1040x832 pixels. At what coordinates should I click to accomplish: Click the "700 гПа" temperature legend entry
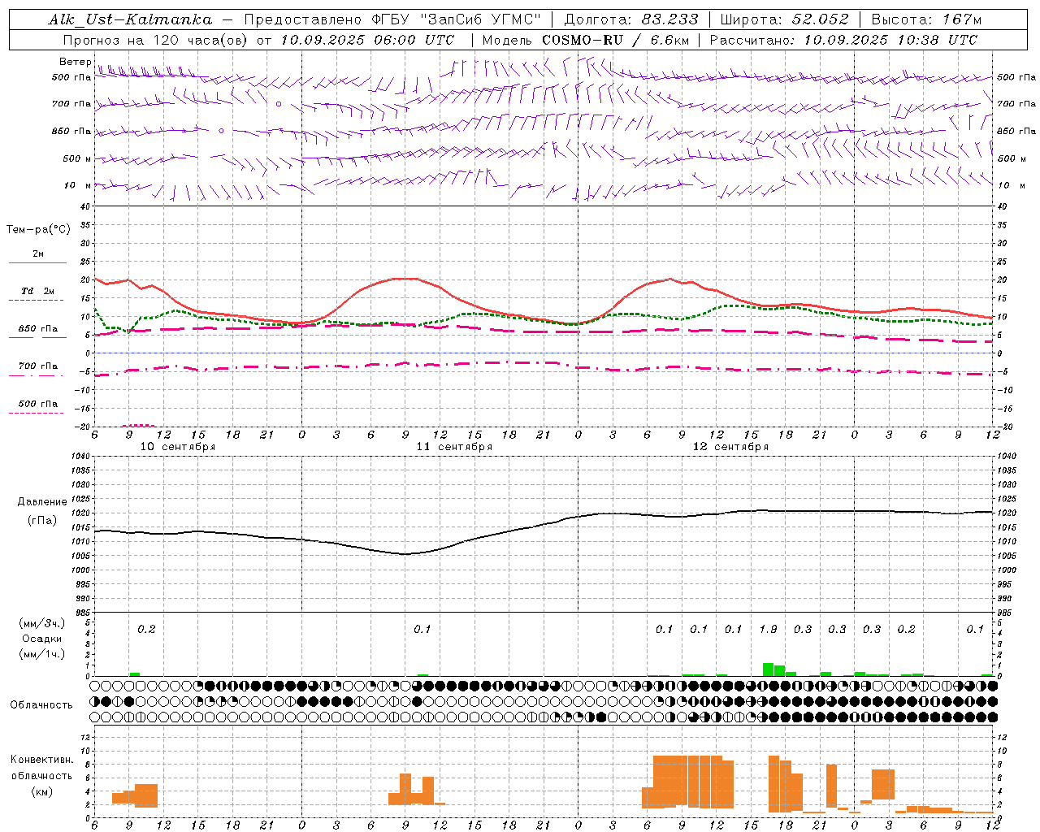tap(37, 366)
